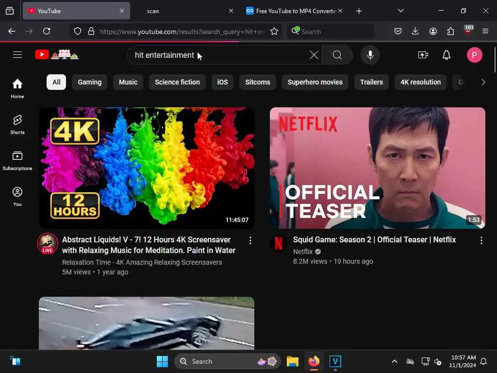Open Shorts in sidebar
The height and width of the screenshot is (373, 497).
(x=17, y=125)
